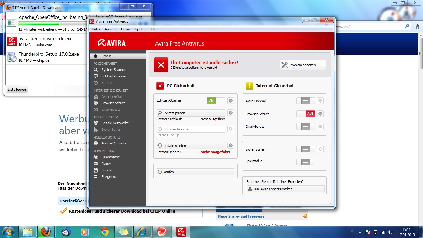Open Echtzeit-Scanner settings gear
Image resolution: width=423 pixels, height=238 pixels.
230,101
